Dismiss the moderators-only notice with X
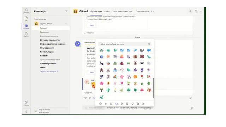This screenshot has width=226, height=127. click(192, 108)
